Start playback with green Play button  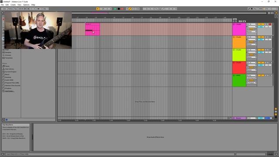tap(115, 9)
